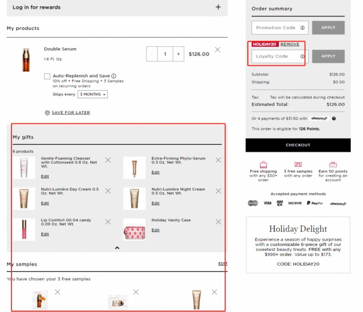Click the Promotion Code info icon
Image resolution: width=363 pixels, height=312 pixels.
[x=302, y=28]
